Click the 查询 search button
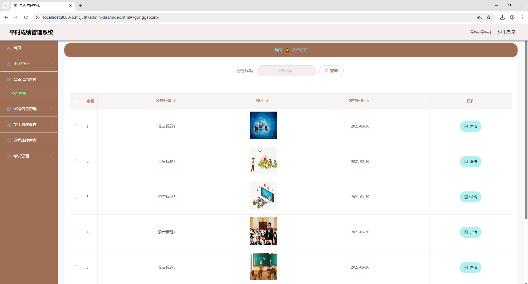The image size is (528, 284). click(331, 71)
